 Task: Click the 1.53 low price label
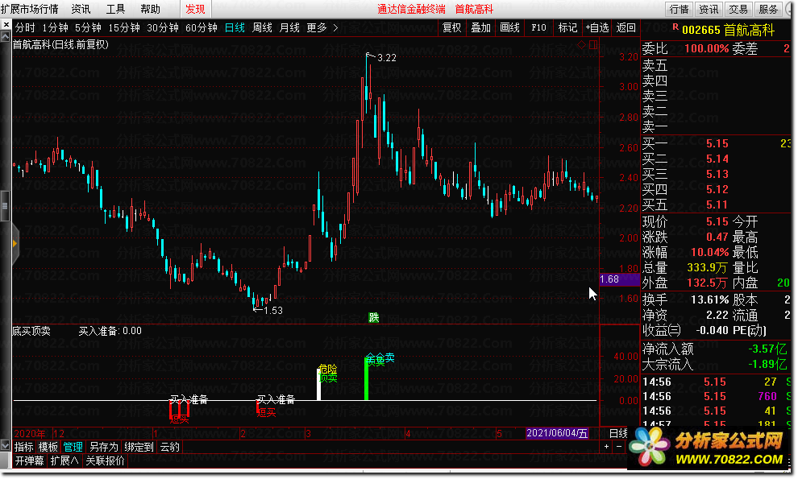coord(273,311)
